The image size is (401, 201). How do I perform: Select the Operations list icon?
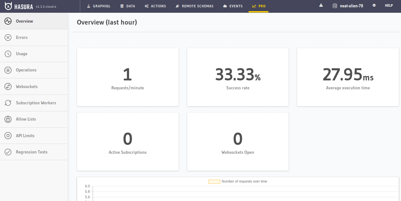click(8, 70)
